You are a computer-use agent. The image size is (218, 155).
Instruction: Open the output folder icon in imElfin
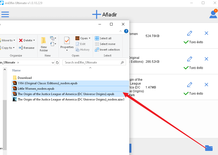coord(209,148)
